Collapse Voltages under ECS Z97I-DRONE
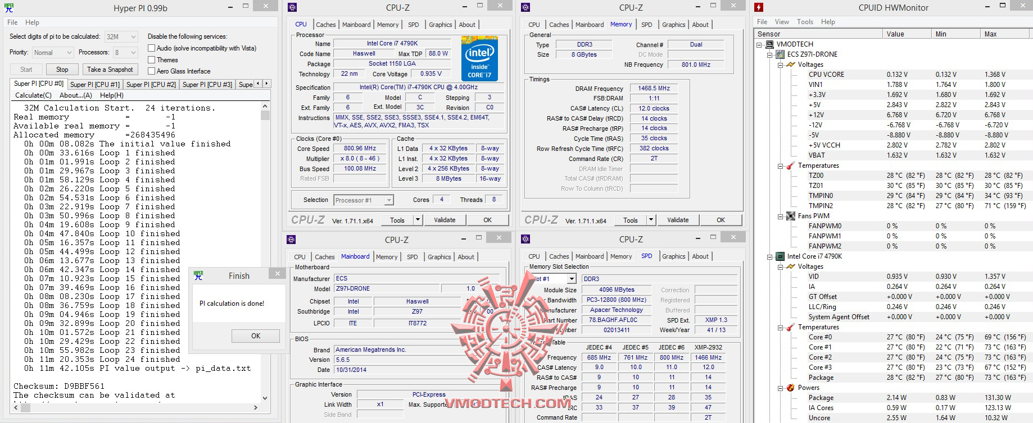The width and height of the screenshot is (1033, 423). [x=781, y=65]
